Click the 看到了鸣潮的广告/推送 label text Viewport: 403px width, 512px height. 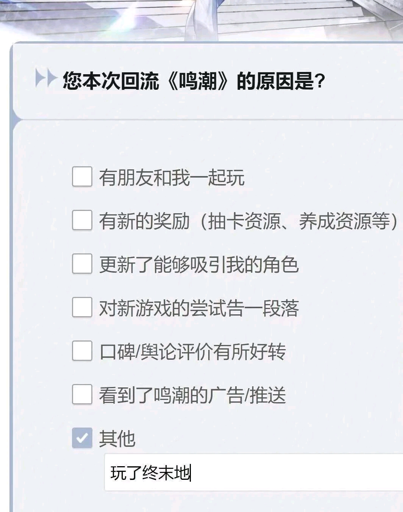click(192, 395)
